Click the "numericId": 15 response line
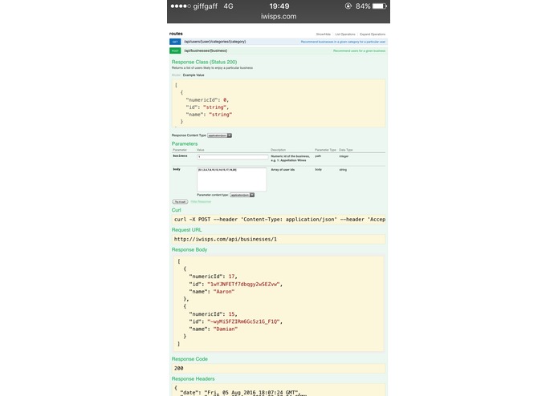This screenshot has width=558, height=396. click(x=213, y=314)
